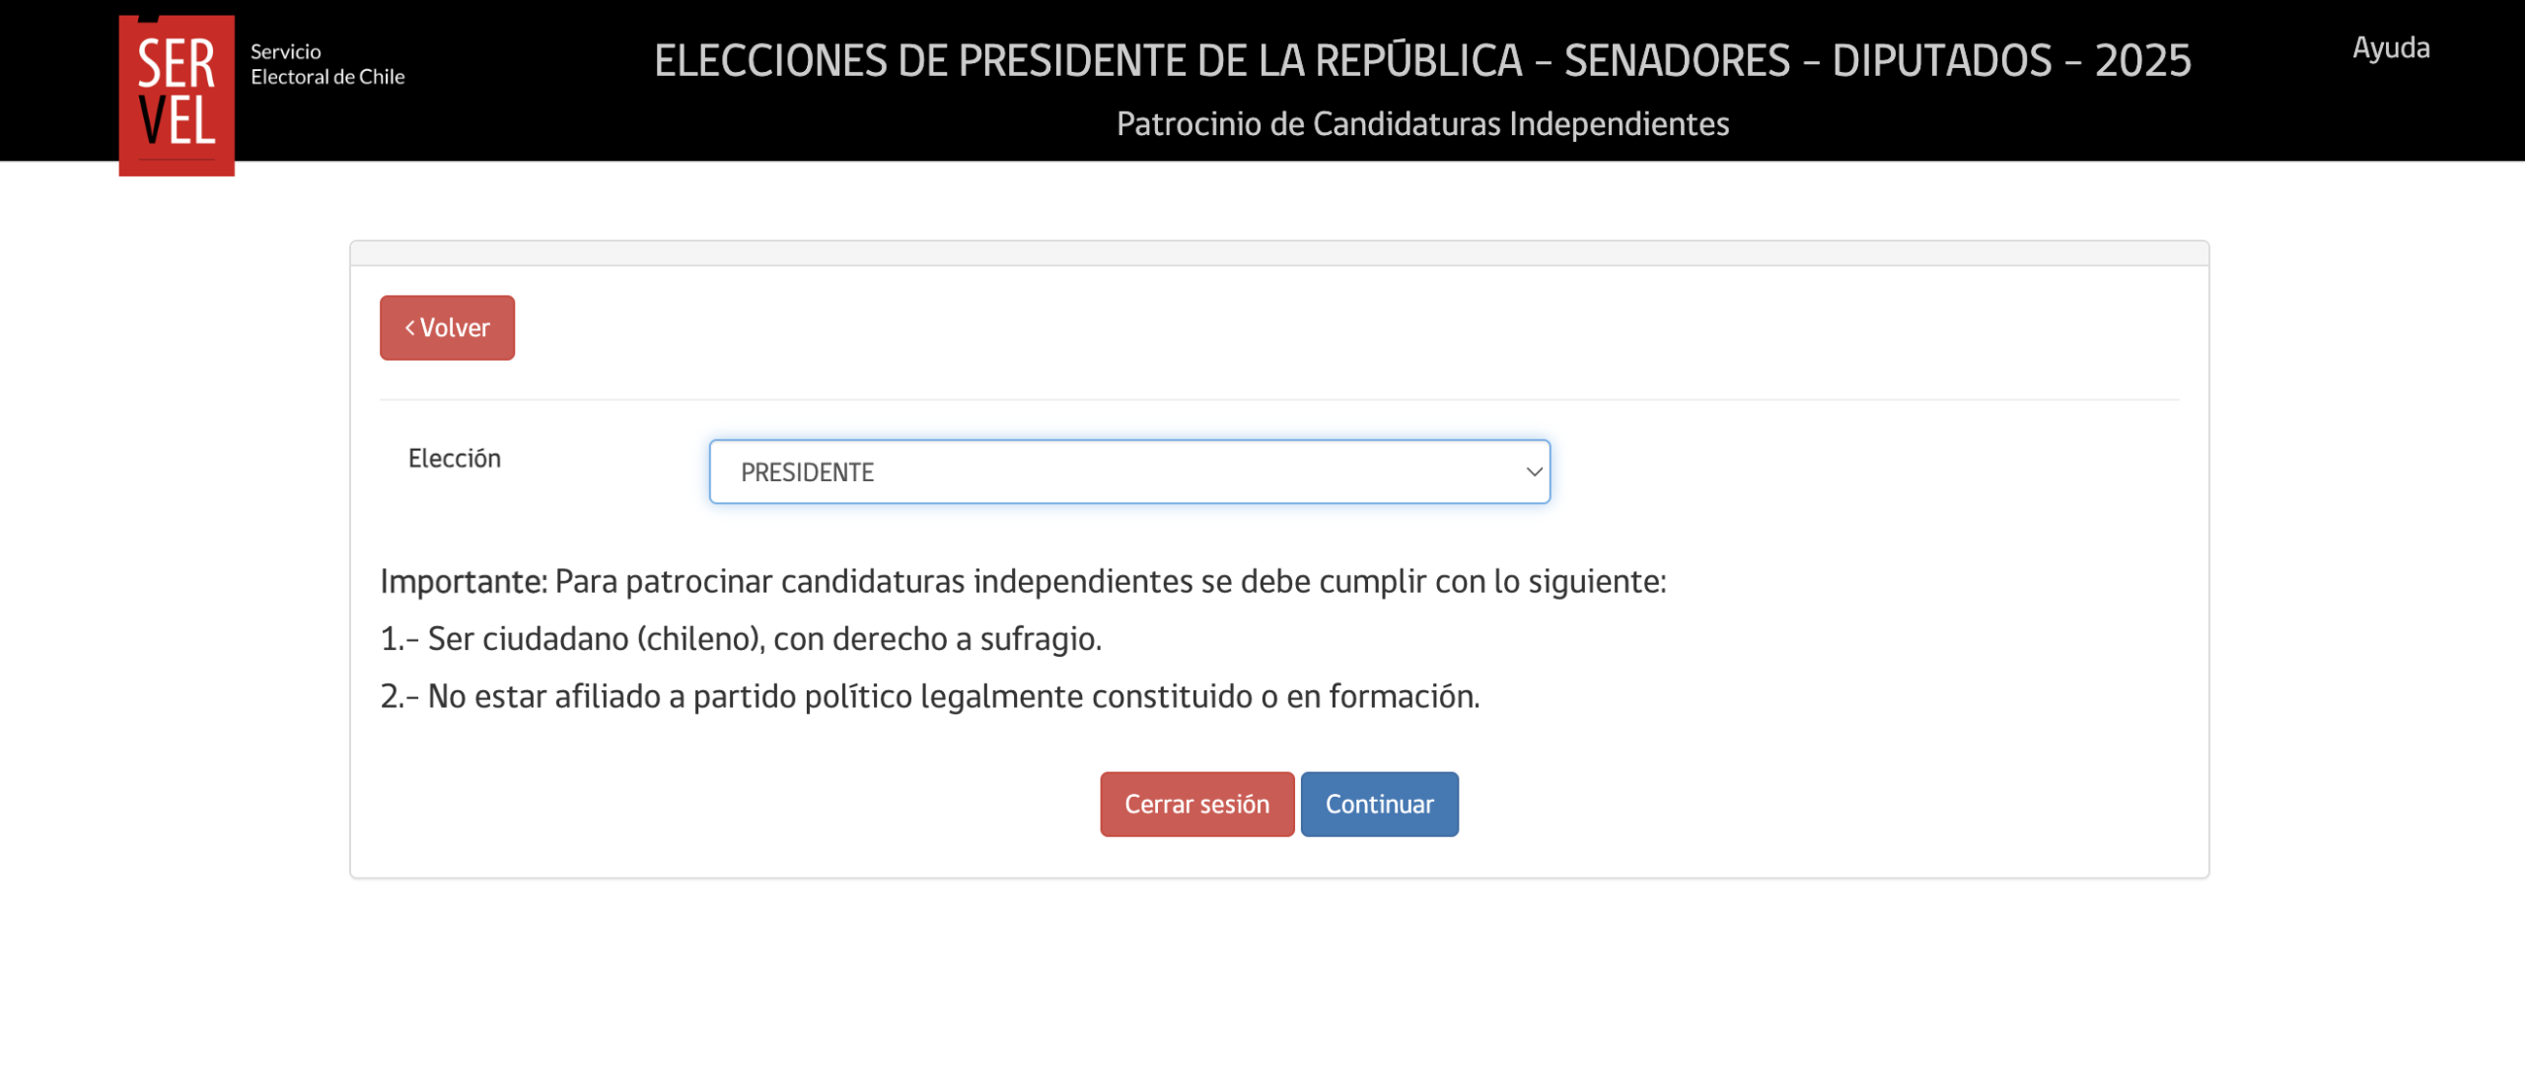The width and height of the screenshot is (2525, 1068).
Task: Click '2025' in the page title
Action: [x=2142, y=60]
